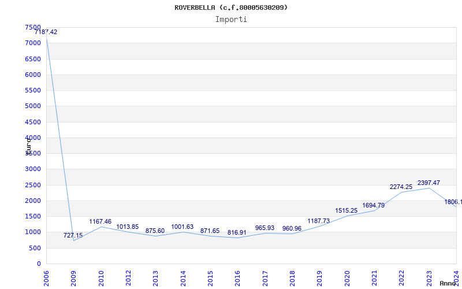Click the y-axis value 0

click(x=39, y=264)
